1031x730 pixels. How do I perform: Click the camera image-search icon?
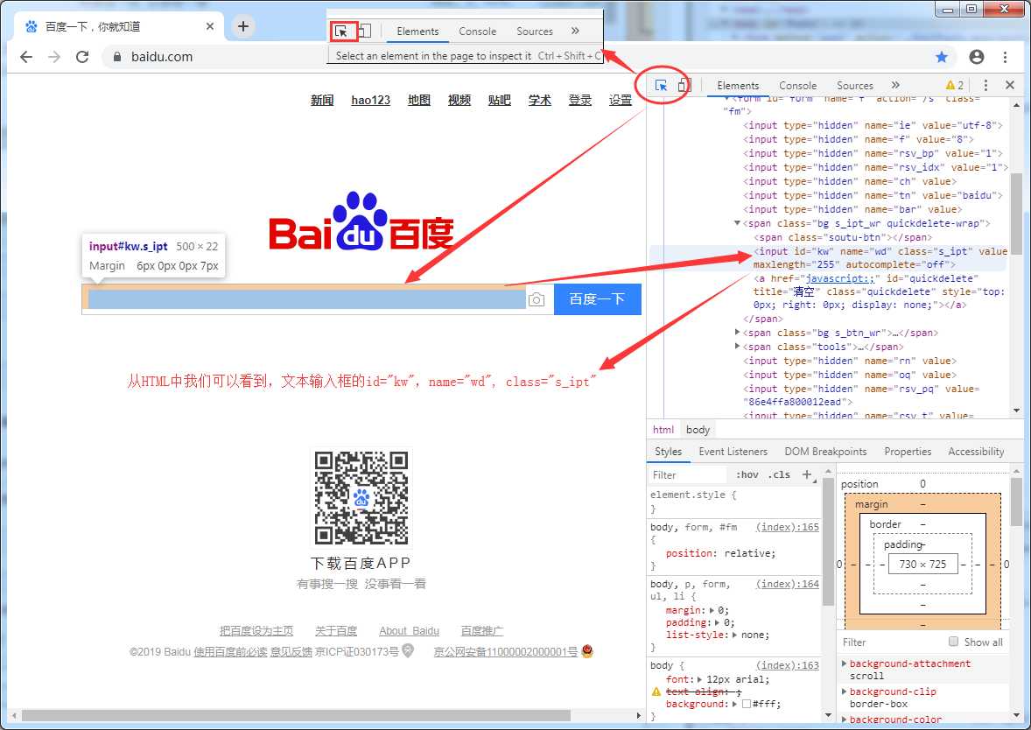click(x=537, y=299)
